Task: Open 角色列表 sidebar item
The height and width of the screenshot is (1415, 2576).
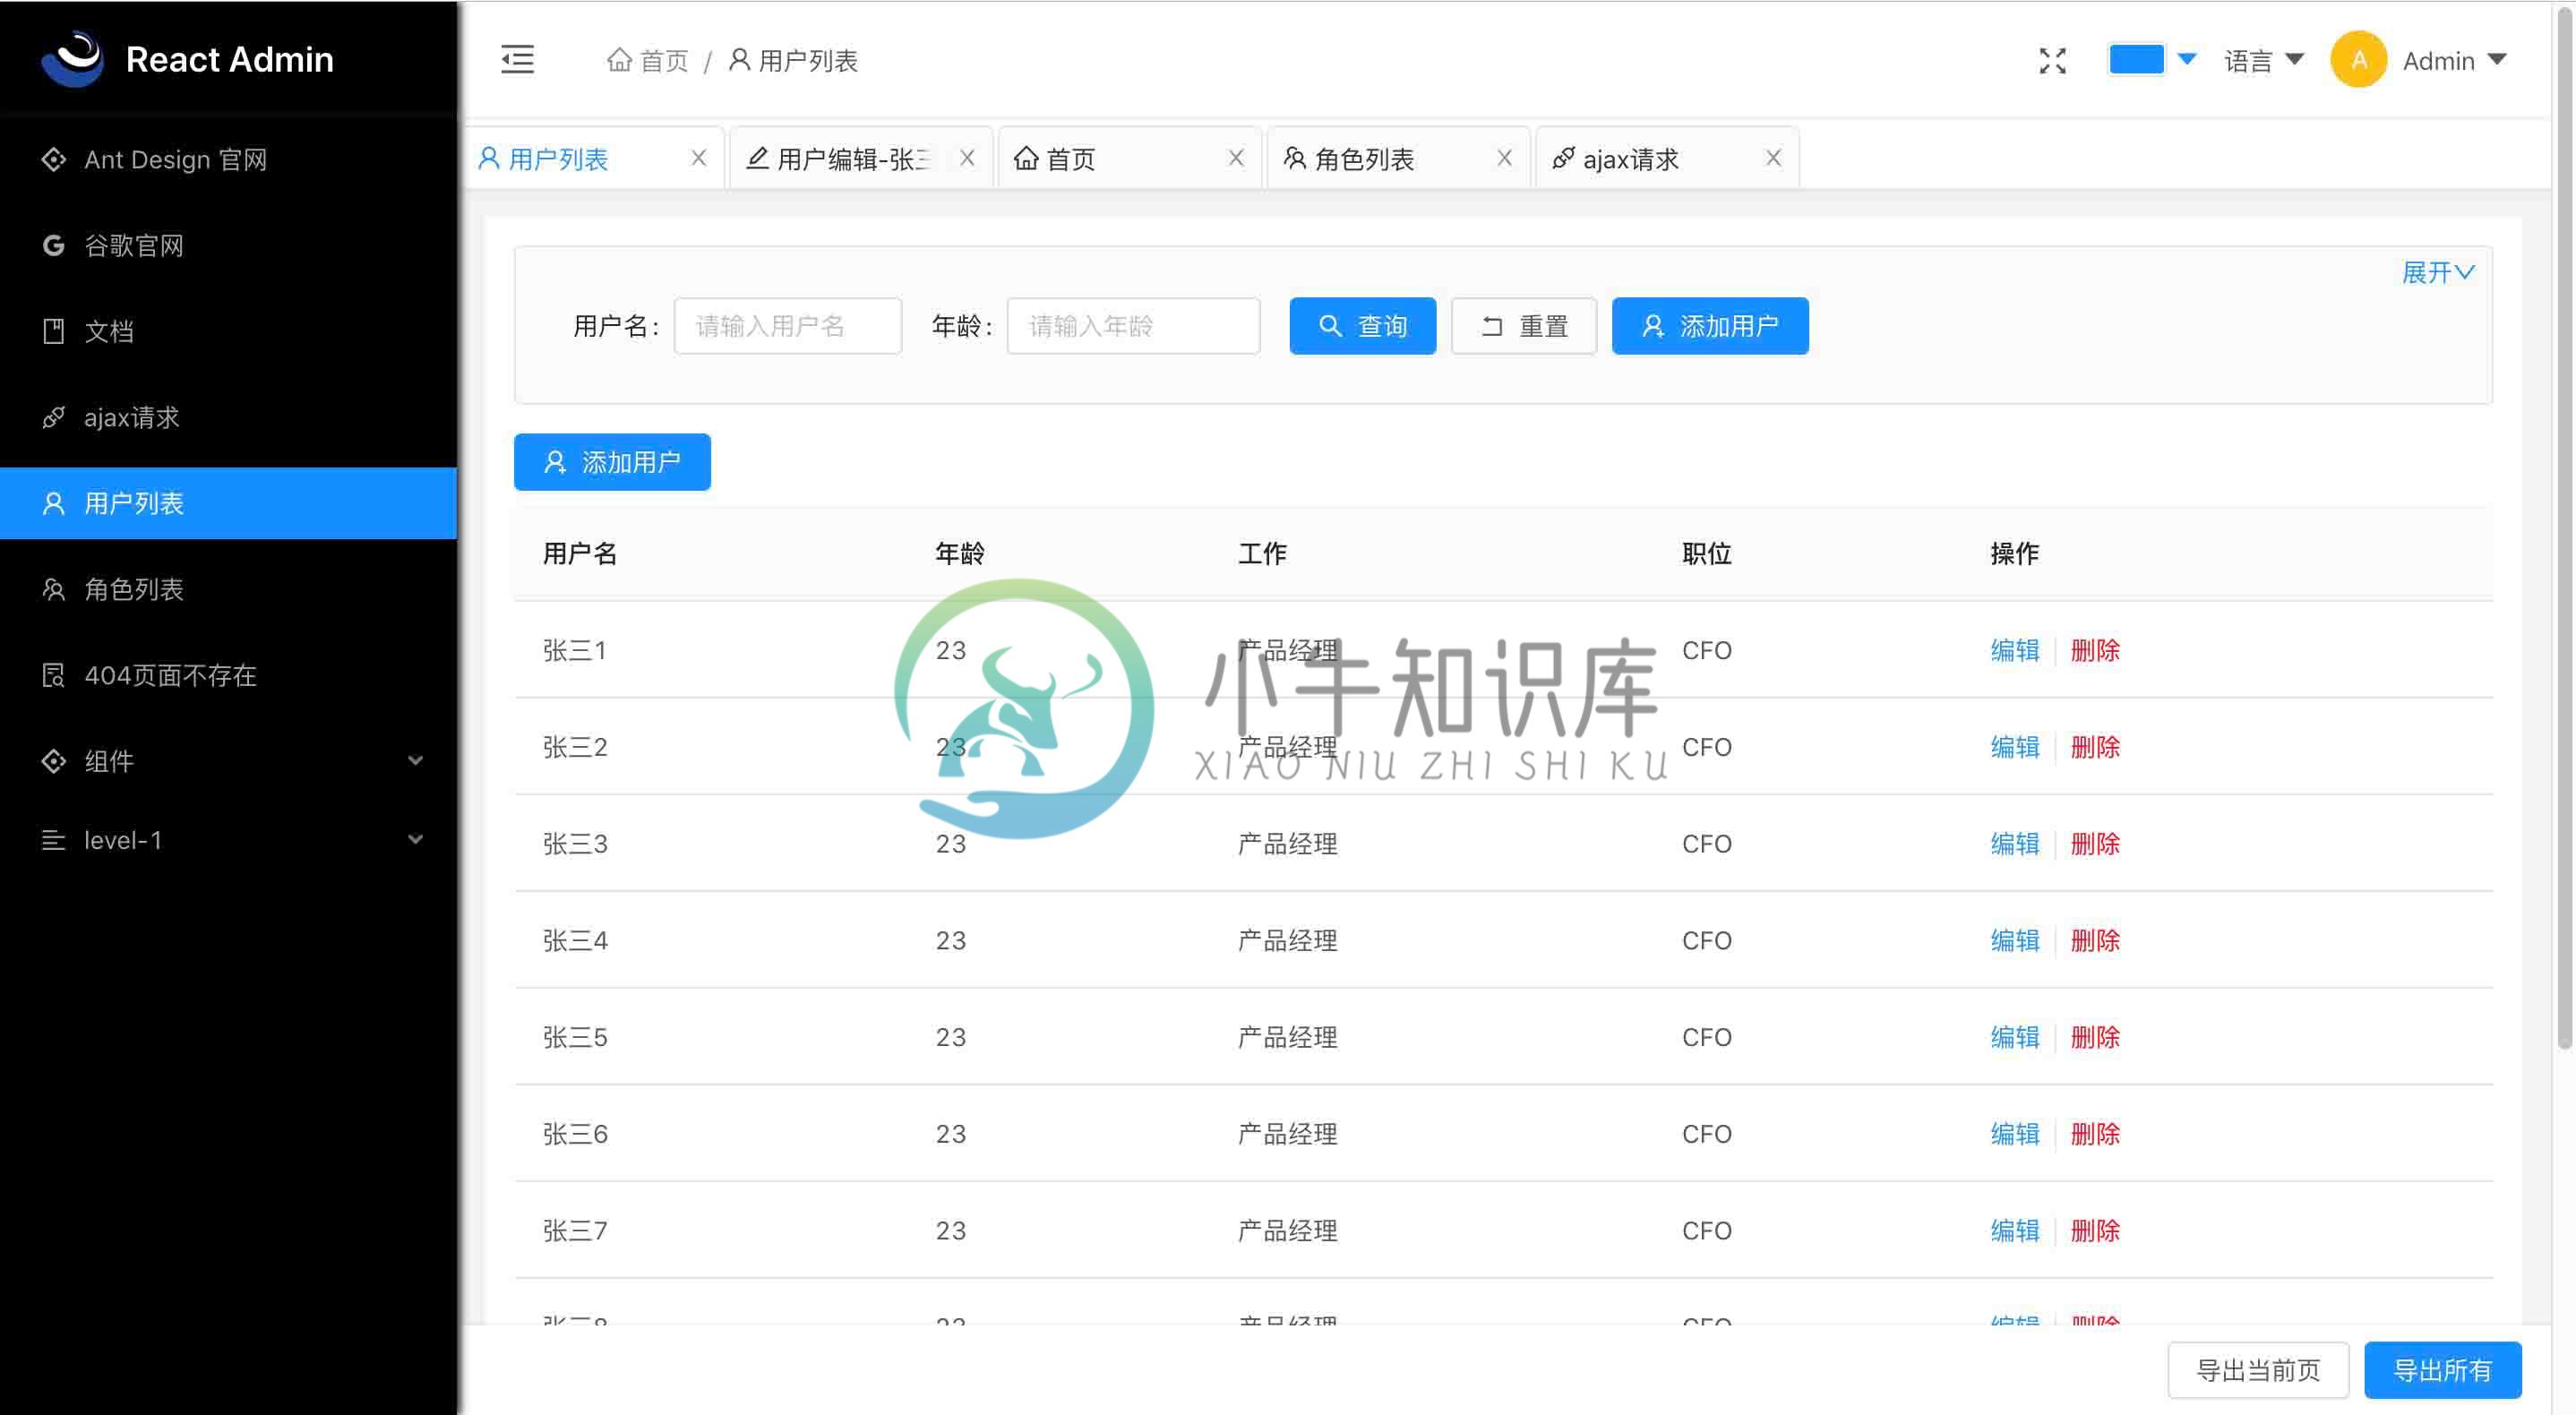Action: pos(228,589)
